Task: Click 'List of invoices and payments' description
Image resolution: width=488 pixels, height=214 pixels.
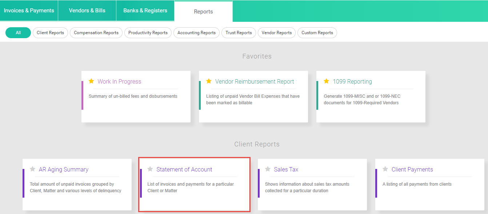Action: point(191,187)
